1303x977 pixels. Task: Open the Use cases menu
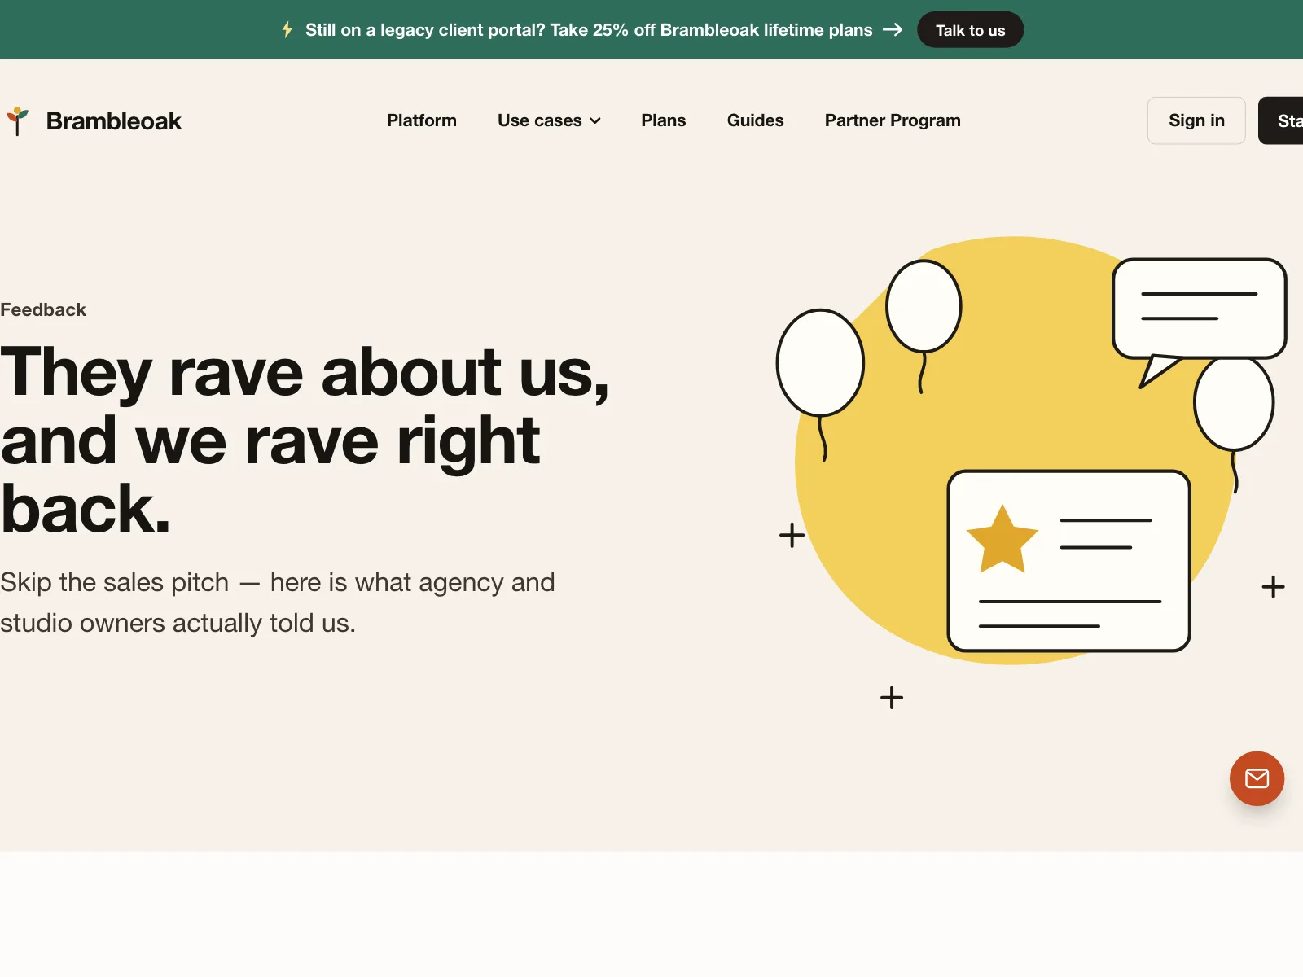point(549,120)
